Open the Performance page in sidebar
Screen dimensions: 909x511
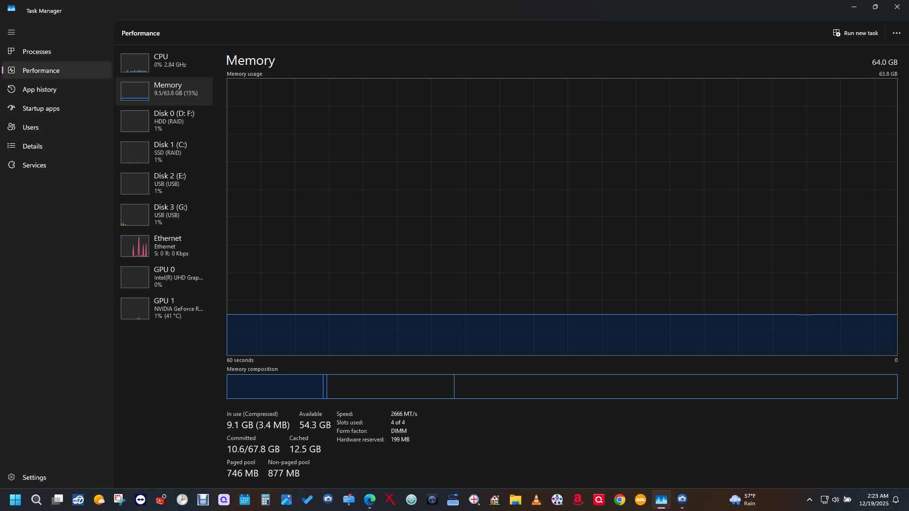(x=41, y=70)
